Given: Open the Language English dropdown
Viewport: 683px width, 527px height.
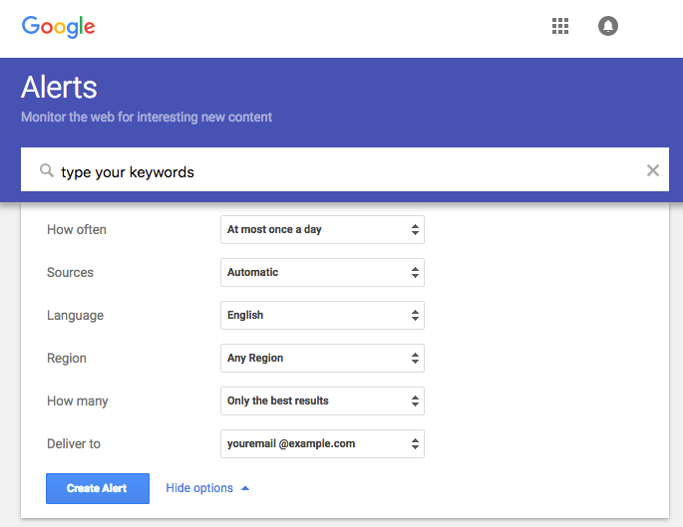Looking at the screenshot, I should point(322,315).
